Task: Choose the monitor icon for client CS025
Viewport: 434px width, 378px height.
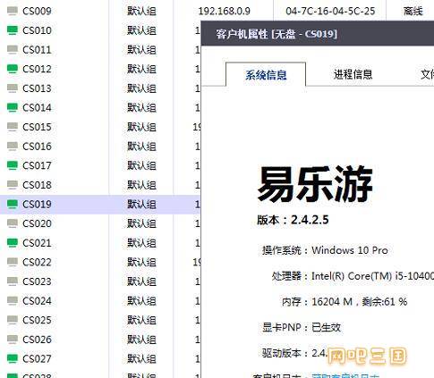Action: click(13, 320)
